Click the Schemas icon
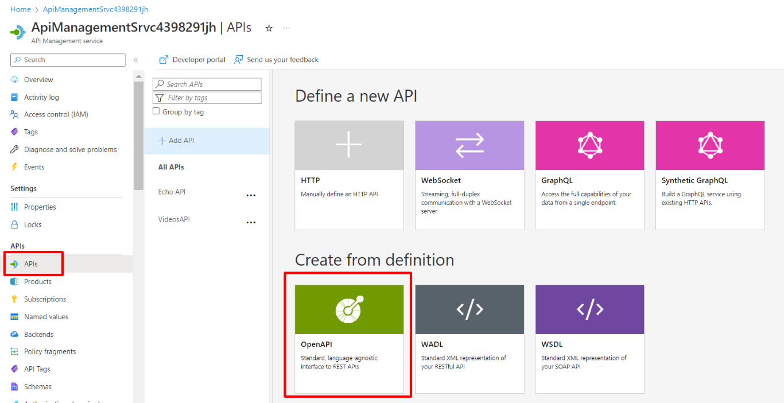784x403 pixels. pyautogui.click(x=14, y=387)
